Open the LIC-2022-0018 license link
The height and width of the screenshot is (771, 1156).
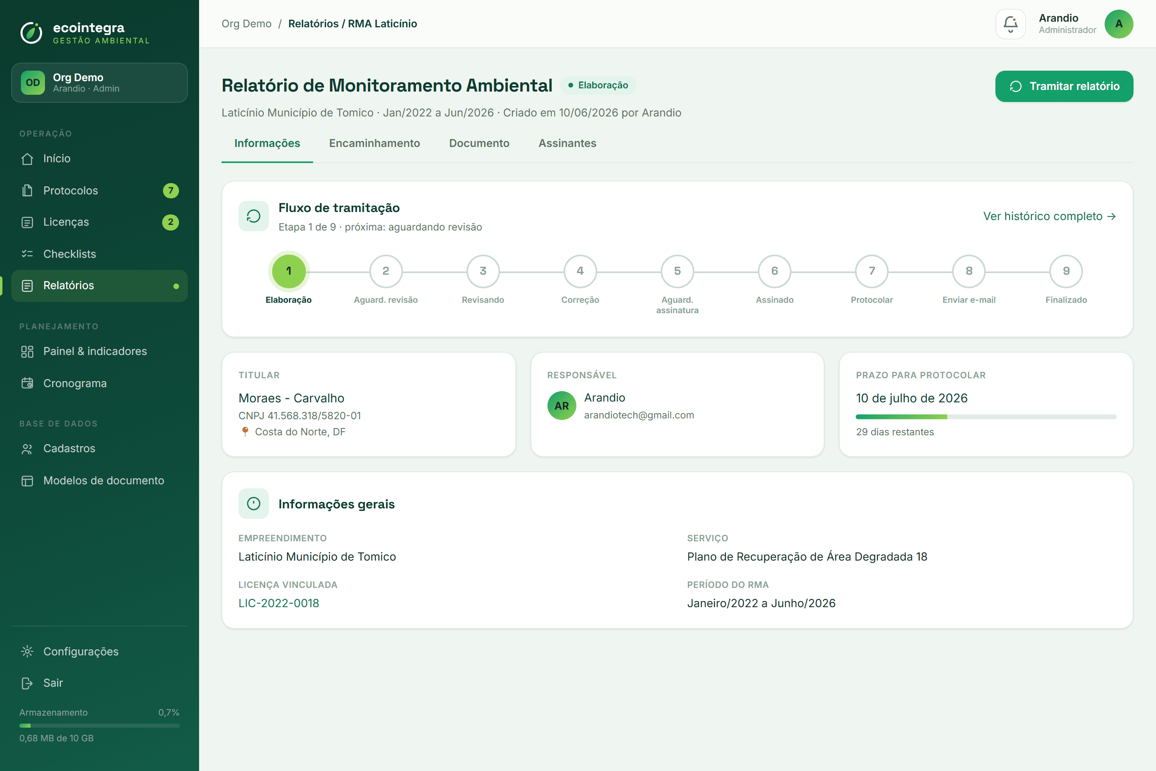pos(279,603)
